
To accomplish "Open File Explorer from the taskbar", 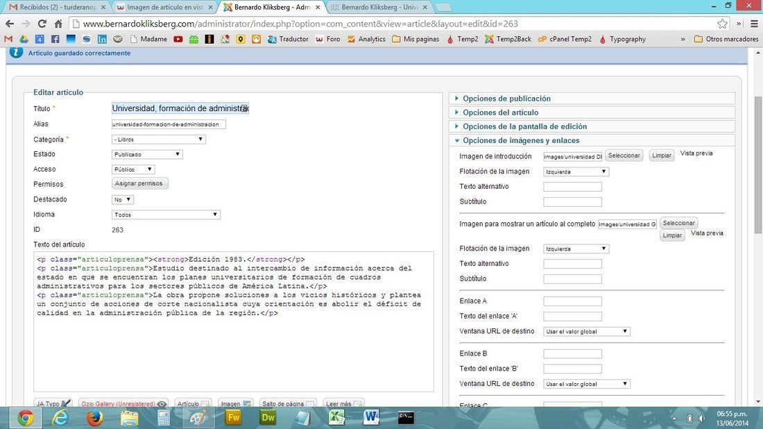I will (x=130, y=418).
